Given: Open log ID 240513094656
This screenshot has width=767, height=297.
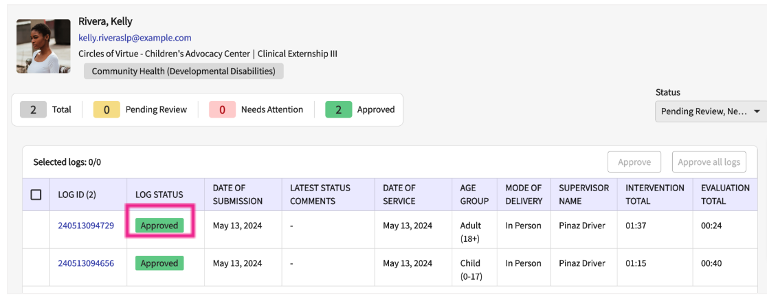Looking at the screenshot, I should pyautogui.click(x=86, y=263).
